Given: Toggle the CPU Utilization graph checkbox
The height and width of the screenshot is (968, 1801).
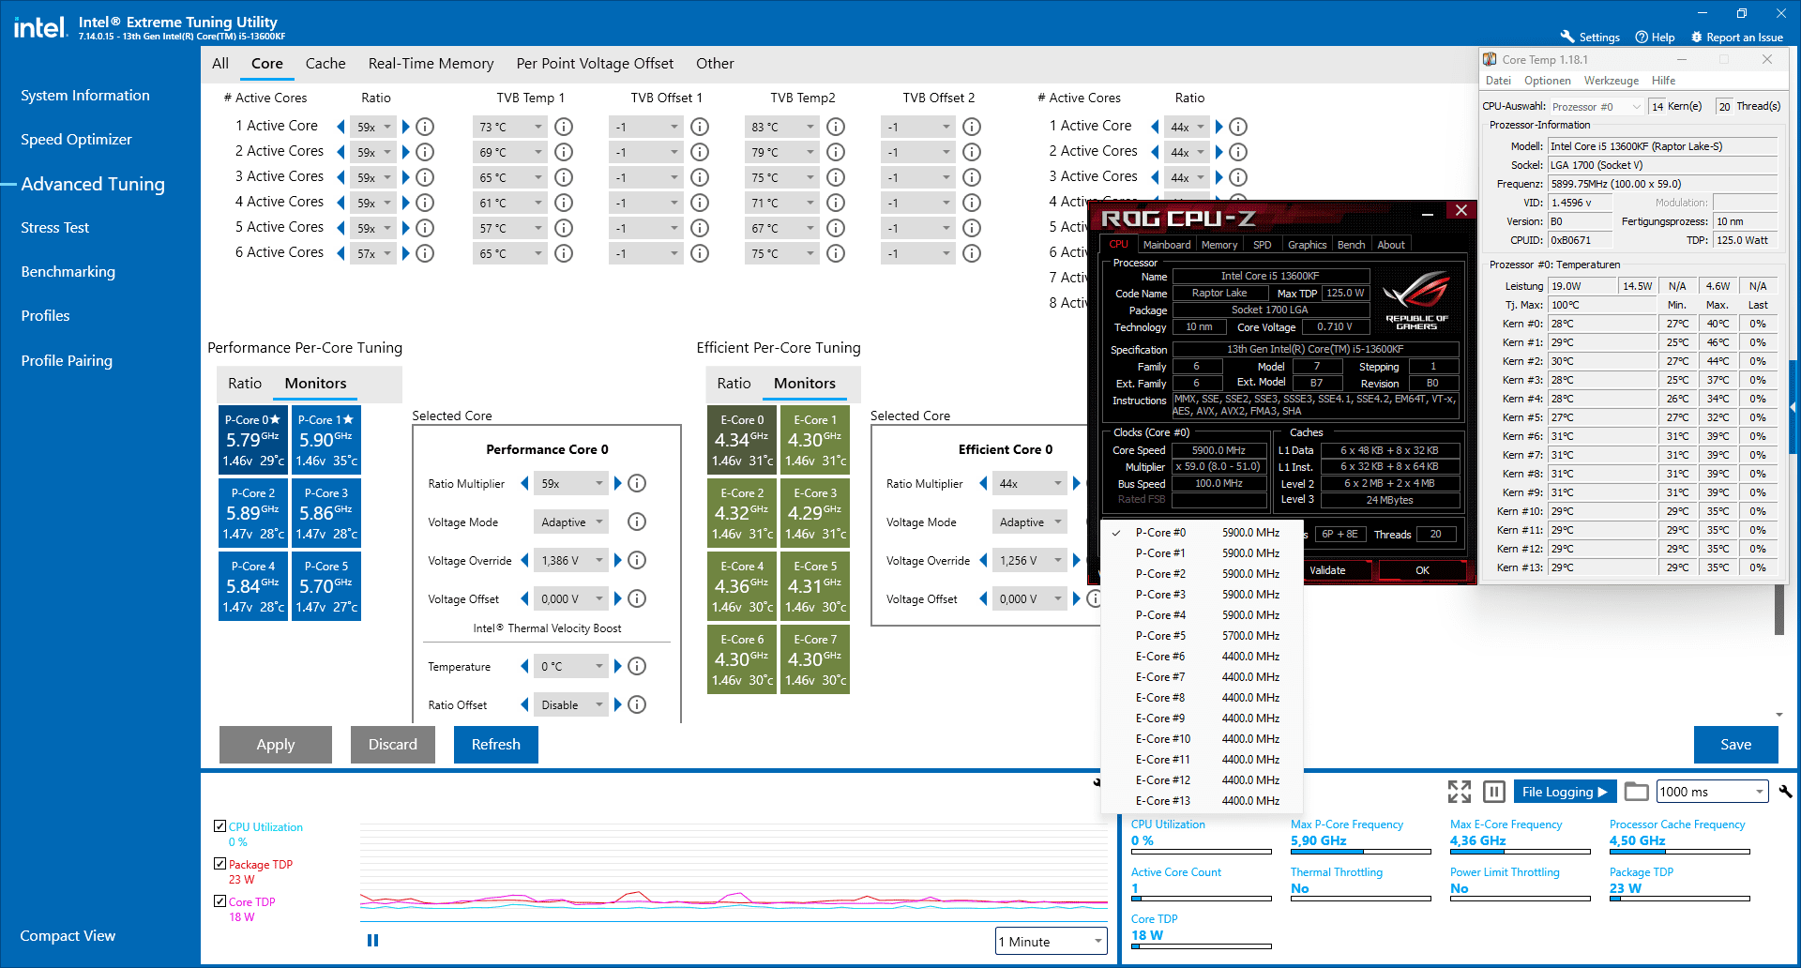Looking at the screenshot, I should click(219, 826).
